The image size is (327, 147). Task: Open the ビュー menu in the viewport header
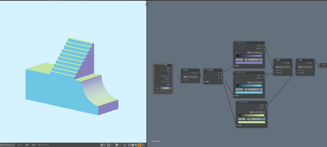(20, 145)
